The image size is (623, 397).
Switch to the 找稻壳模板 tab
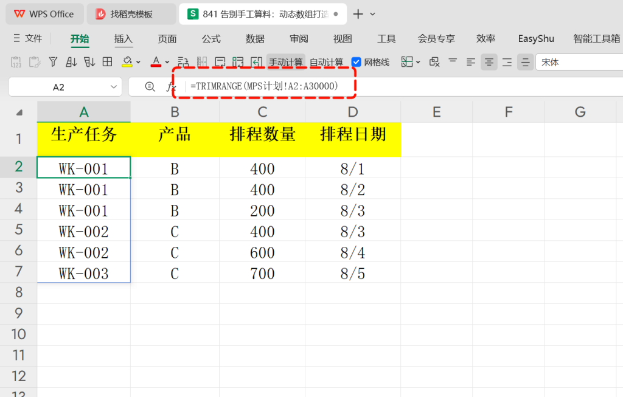click(x=131, y=14)
